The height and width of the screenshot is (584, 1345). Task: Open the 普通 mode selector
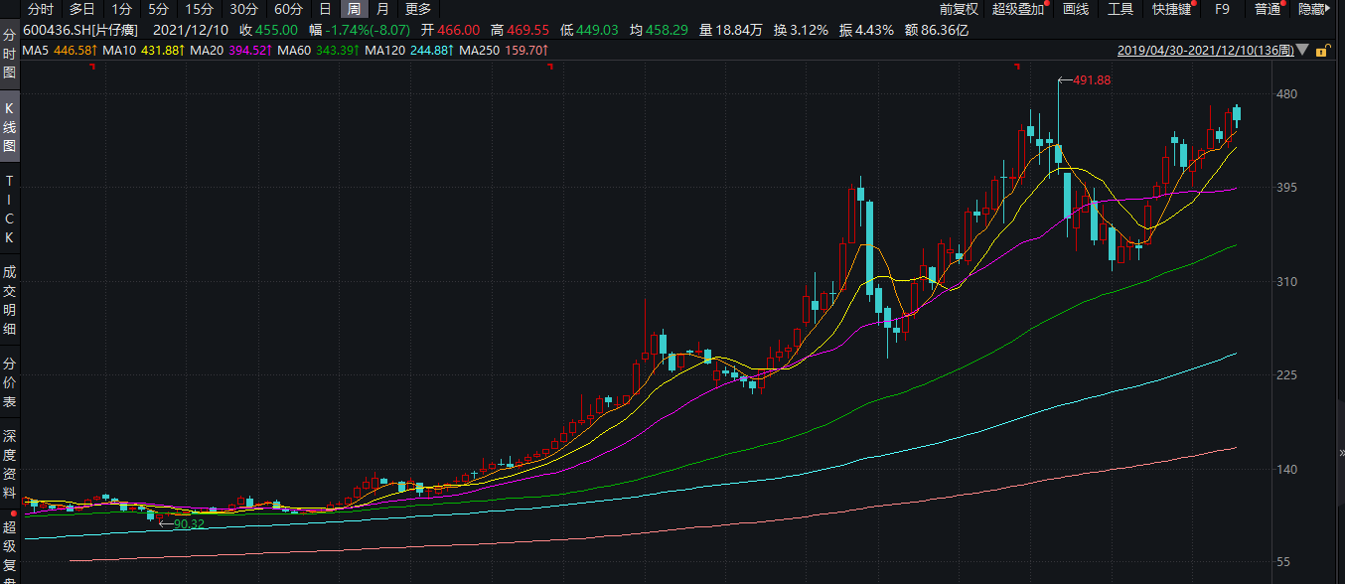(1267, 9)
